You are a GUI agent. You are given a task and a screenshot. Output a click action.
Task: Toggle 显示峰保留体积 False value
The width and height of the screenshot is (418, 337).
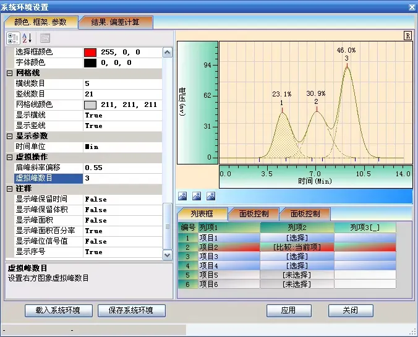pyautogui.click(x=122, y=210)
